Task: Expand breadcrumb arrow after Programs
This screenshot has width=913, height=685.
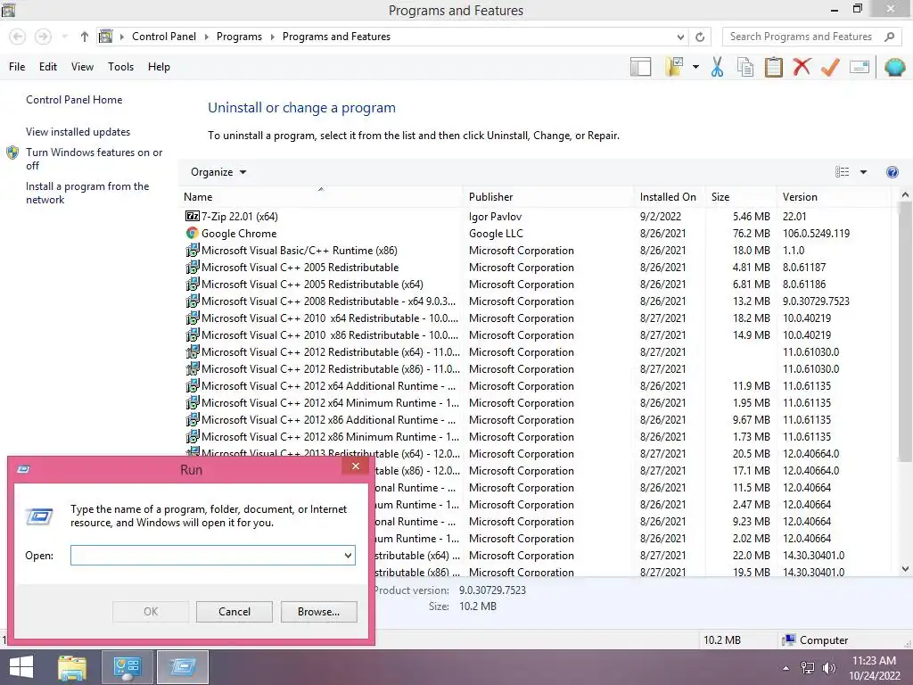Action: 272,37
